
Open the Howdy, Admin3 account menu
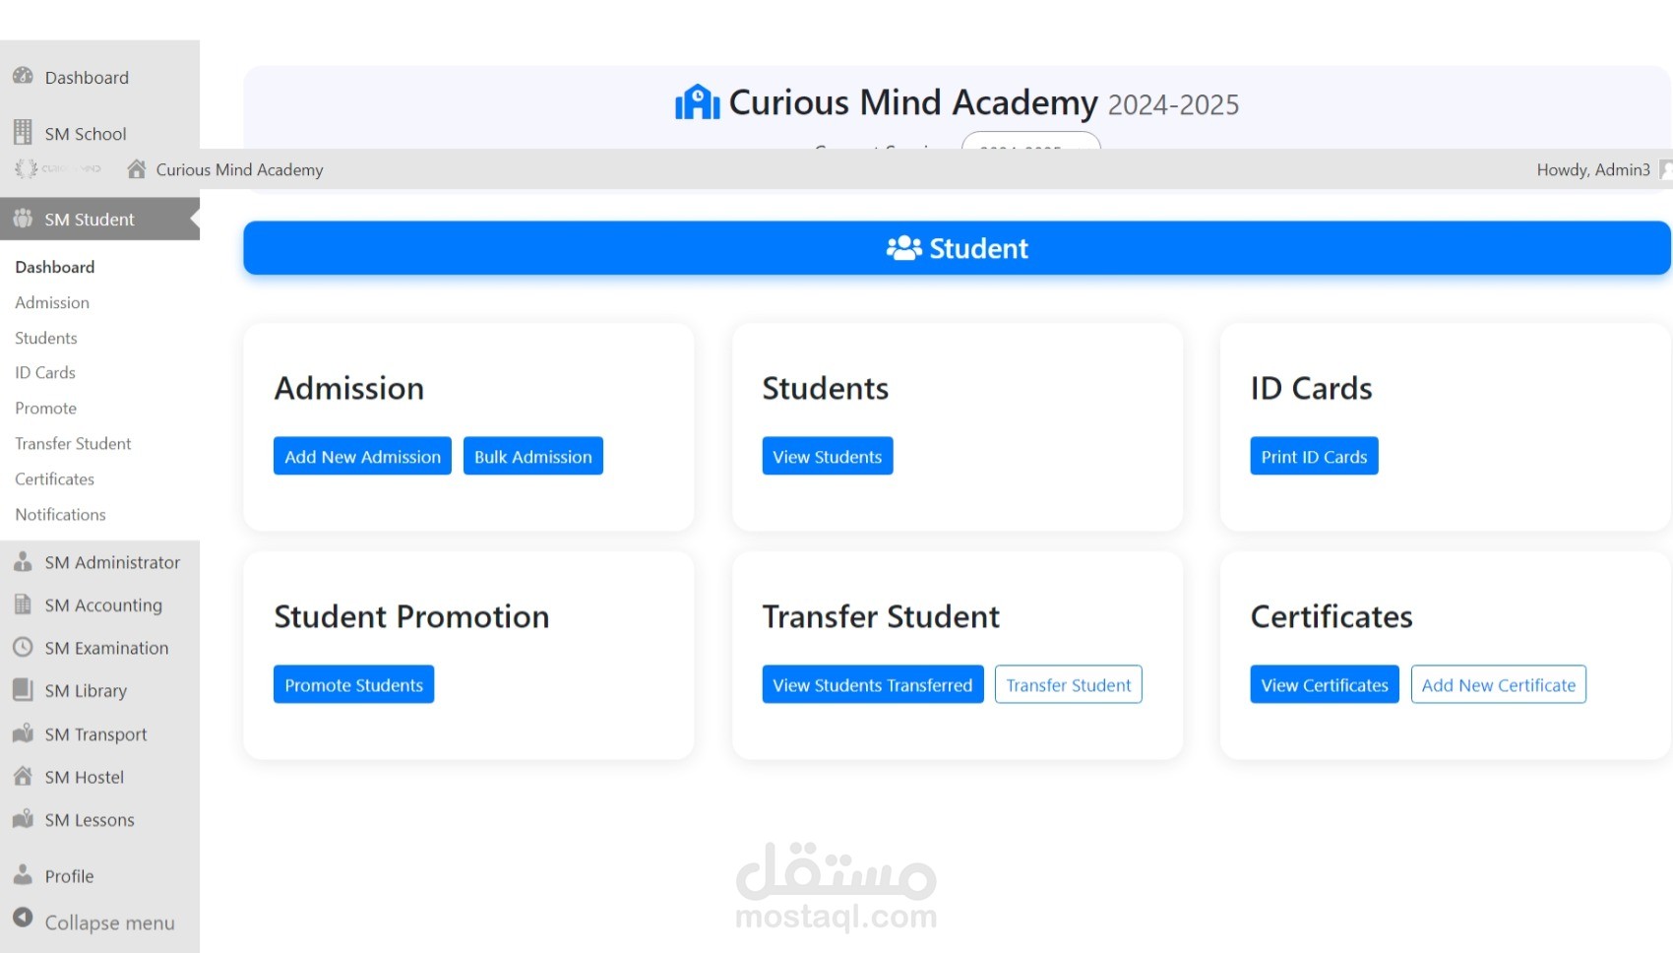click(1592, 169)
